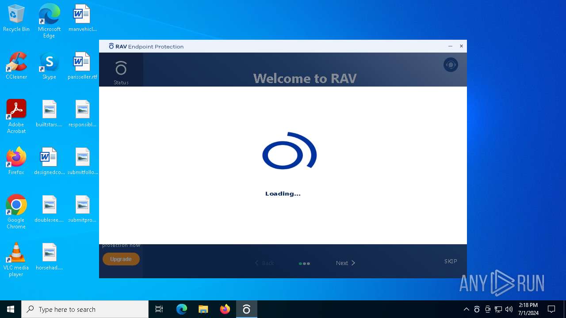The width and height of the screenshot is (566, 318).
Task: Open the Recycle Bin desktop icon
Action: point(16,18)
